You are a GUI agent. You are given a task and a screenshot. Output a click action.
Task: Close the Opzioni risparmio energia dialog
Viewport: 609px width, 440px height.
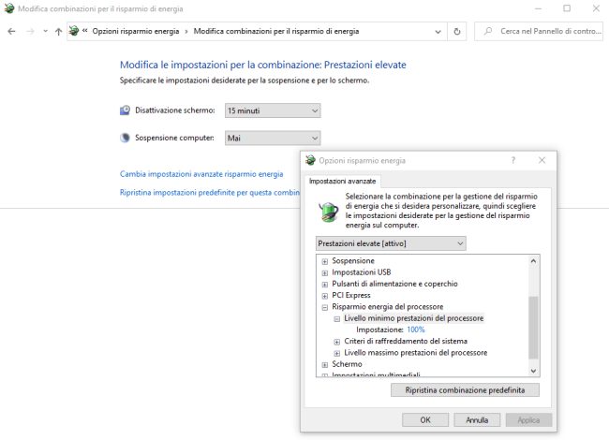(542, 160)
